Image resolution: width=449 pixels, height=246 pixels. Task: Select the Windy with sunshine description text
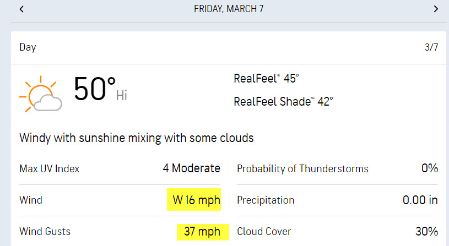(137, 138)
